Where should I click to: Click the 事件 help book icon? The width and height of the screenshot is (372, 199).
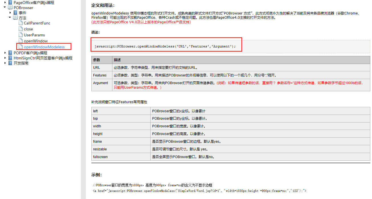[x=15, y=13]
